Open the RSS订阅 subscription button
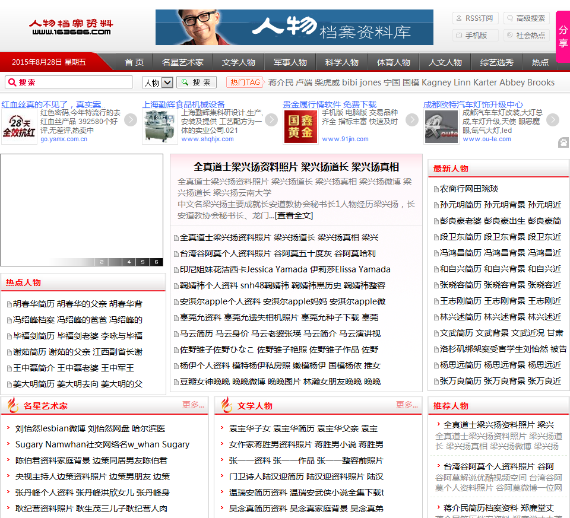The width and height of the screenshot is (570, 518). 475,18
